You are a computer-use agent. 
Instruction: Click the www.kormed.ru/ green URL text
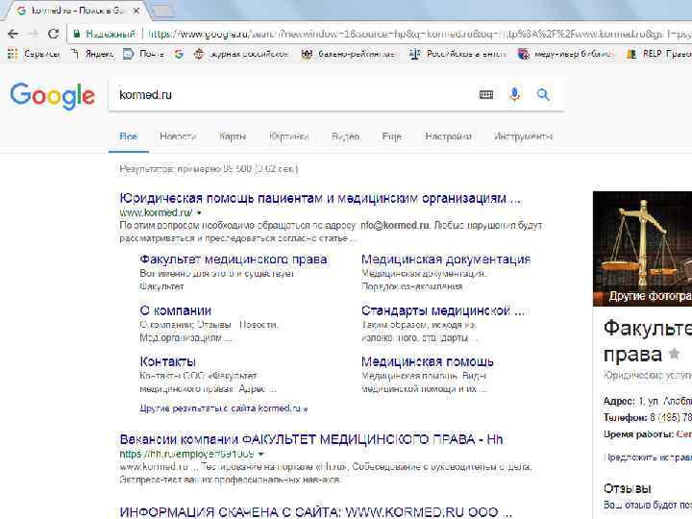coord(156,212)
